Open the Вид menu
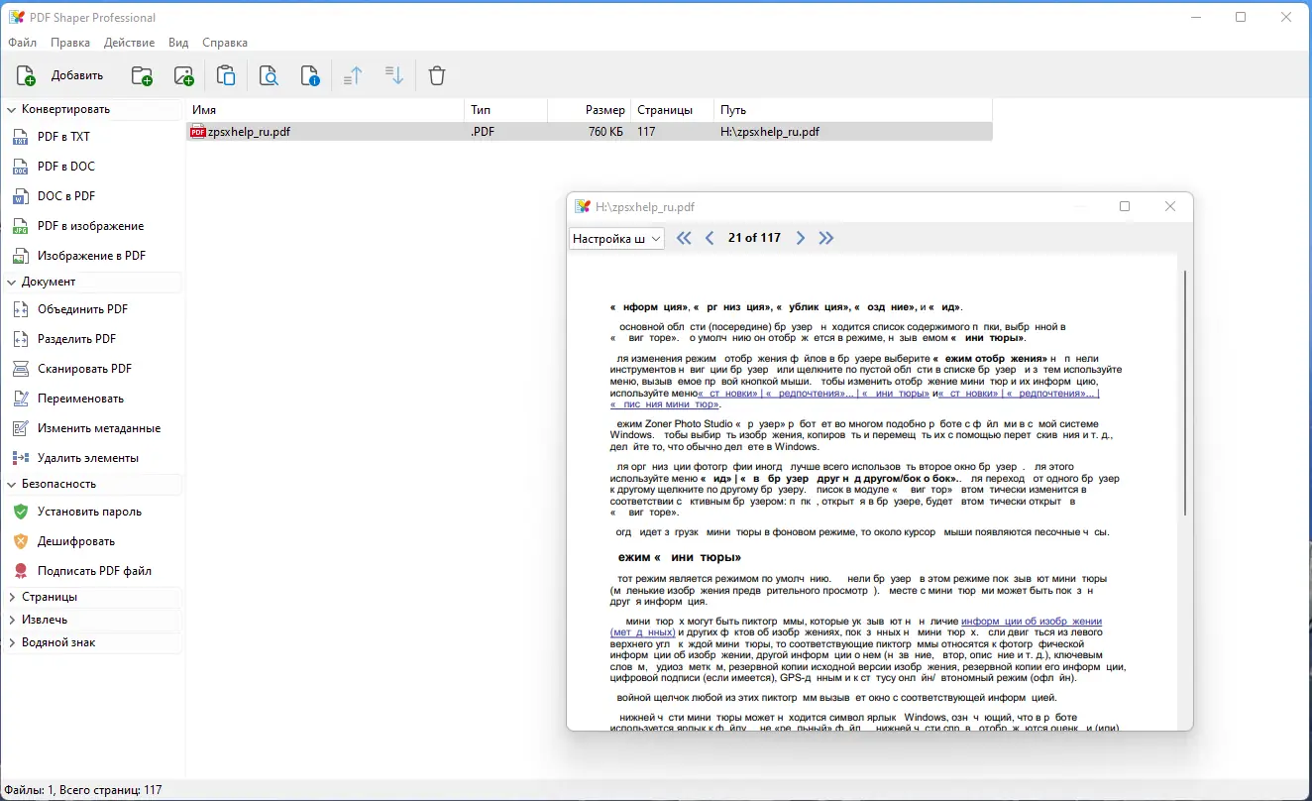This screenshot has height=801, width=1312. click(178, 43)
